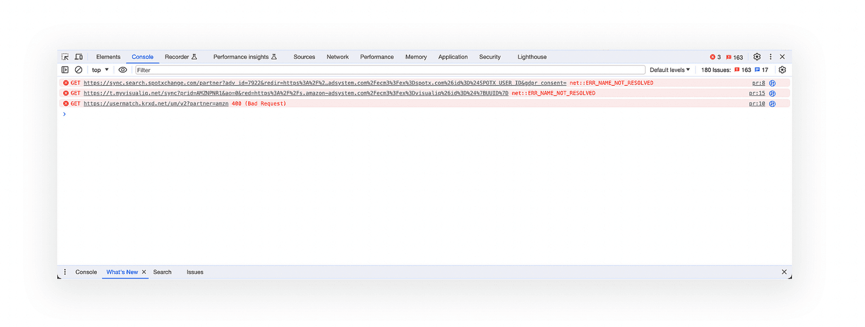
Task: Open the three-dot customize DevTools menu
Action: (x=770, y=57)
